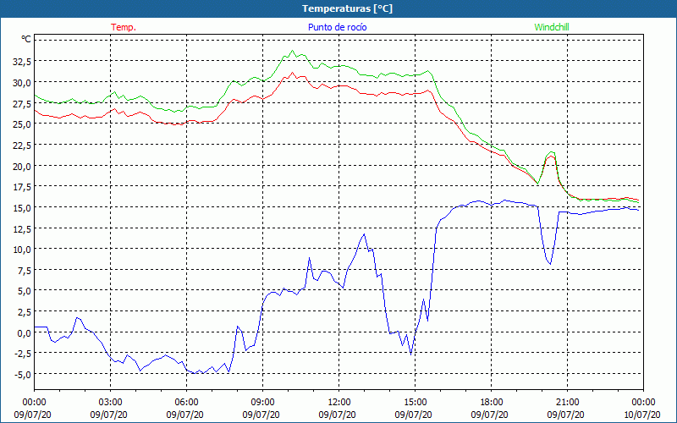The height and width of the screenshot is (423, 677).
Task: Click the -2,5 y-axis value
Action: click(22, 354)
